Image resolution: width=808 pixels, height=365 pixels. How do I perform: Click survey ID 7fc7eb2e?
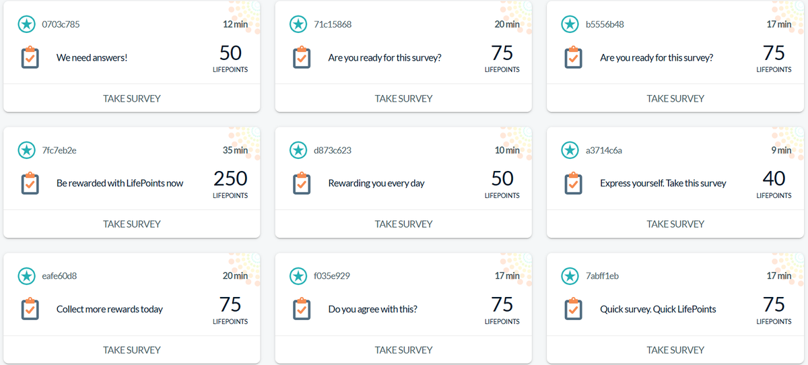[59, 150]
